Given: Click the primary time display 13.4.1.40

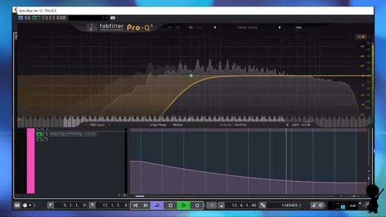Looking at the screenshot, I should click(x=241, y=205).
